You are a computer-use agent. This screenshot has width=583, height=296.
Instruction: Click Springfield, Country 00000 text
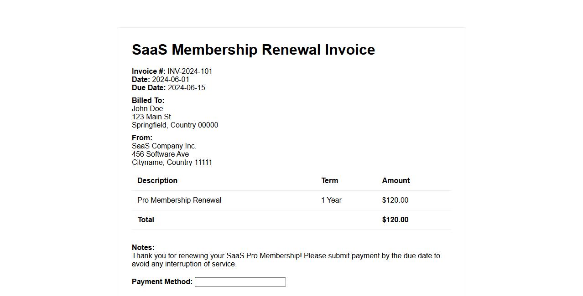tap(175, 125)
